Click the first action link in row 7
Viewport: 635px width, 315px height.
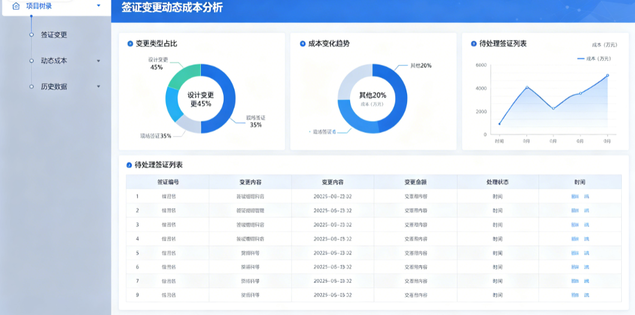click(574, 281)
